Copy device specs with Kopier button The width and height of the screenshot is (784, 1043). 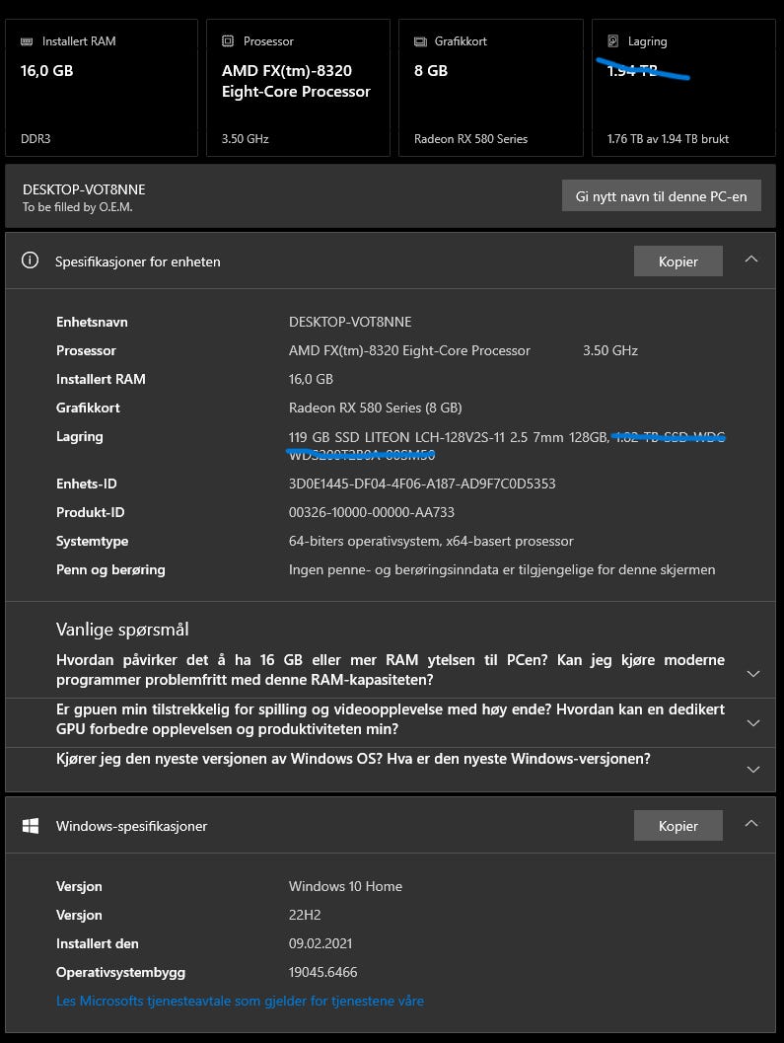(x=677, y=261)
